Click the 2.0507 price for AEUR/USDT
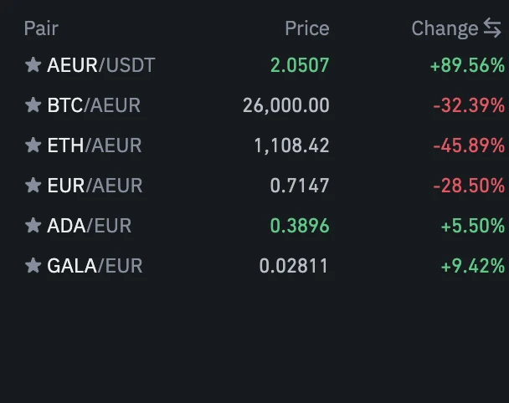The image size is (509, 403). [x=300, y=65]
